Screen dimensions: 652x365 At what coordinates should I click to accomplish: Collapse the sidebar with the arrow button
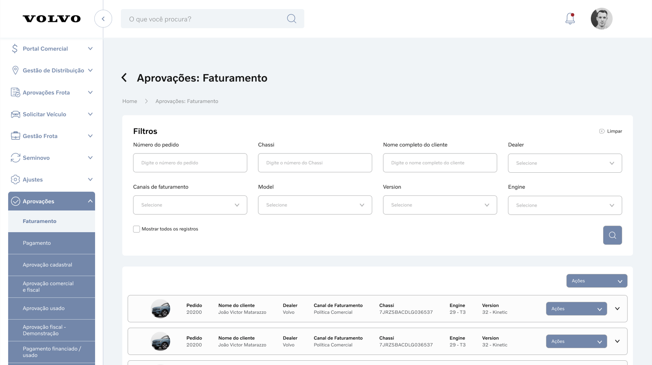[103, 19]
